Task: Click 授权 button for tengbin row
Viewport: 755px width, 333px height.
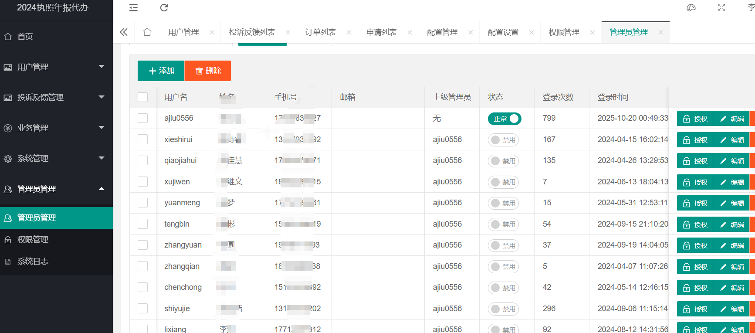Action: click(695, 224)
